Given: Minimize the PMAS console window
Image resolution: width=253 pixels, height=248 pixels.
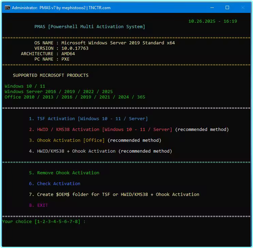Looking at the screenshot, I should coord(212,8).
